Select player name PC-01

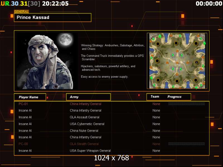point(23,104)
